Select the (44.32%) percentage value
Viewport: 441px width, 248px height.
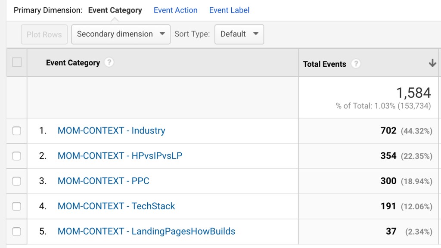point(416,131)
